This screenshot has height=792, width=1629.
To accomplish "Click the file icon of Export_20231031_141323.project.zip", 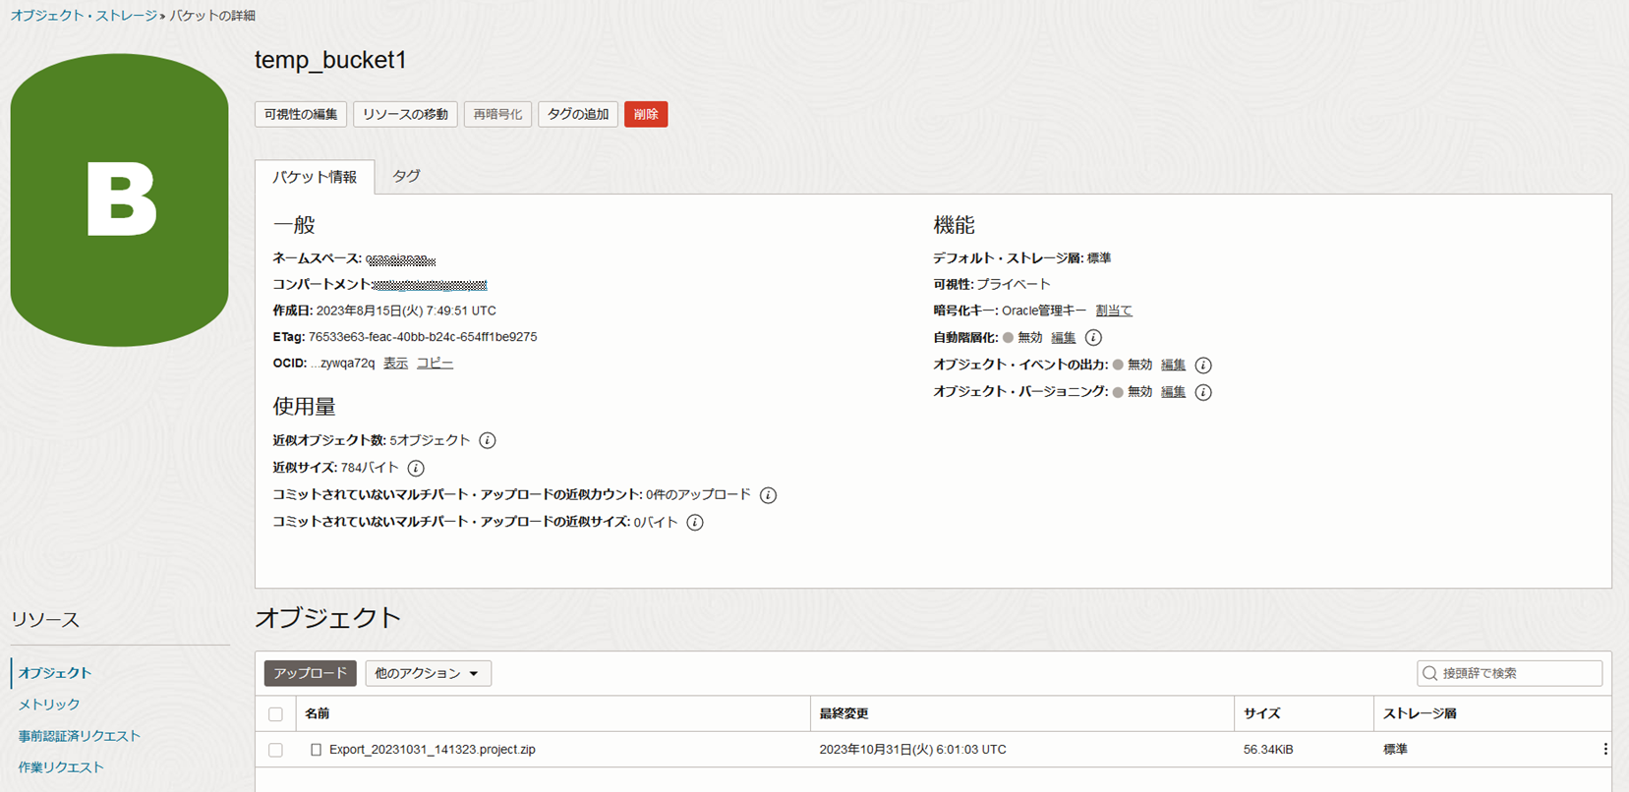I will 316,750.
